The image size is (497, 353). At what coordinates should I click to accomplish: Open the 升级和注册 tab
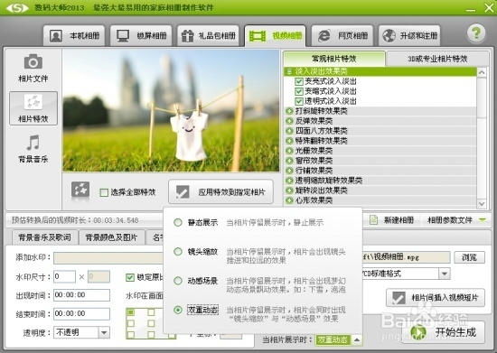(x=409, y=36)
